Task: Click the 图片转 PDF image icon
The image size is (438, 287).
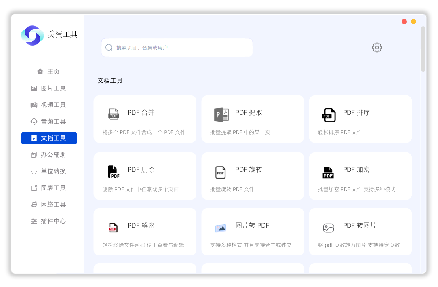Action: [221, 228]
